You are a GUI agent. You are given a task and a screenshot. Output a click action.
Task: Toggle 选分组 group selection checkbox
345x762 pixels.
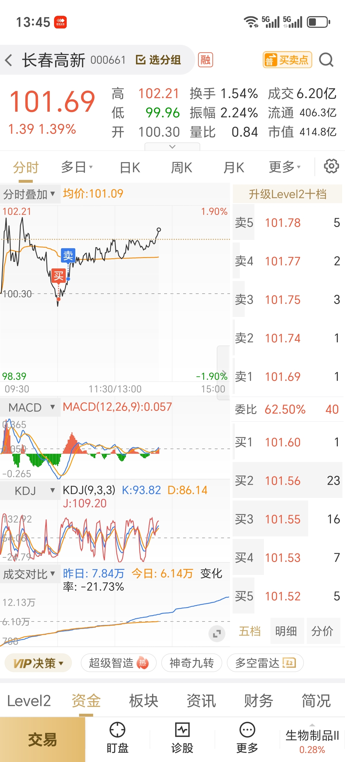coord(158,60)
